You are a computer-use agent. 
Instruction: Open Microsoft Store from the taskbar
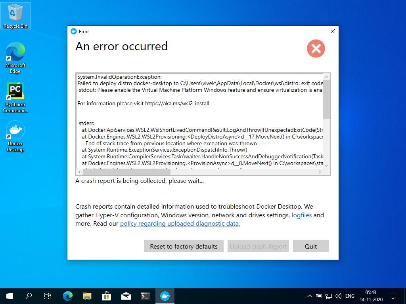point(106,296)
